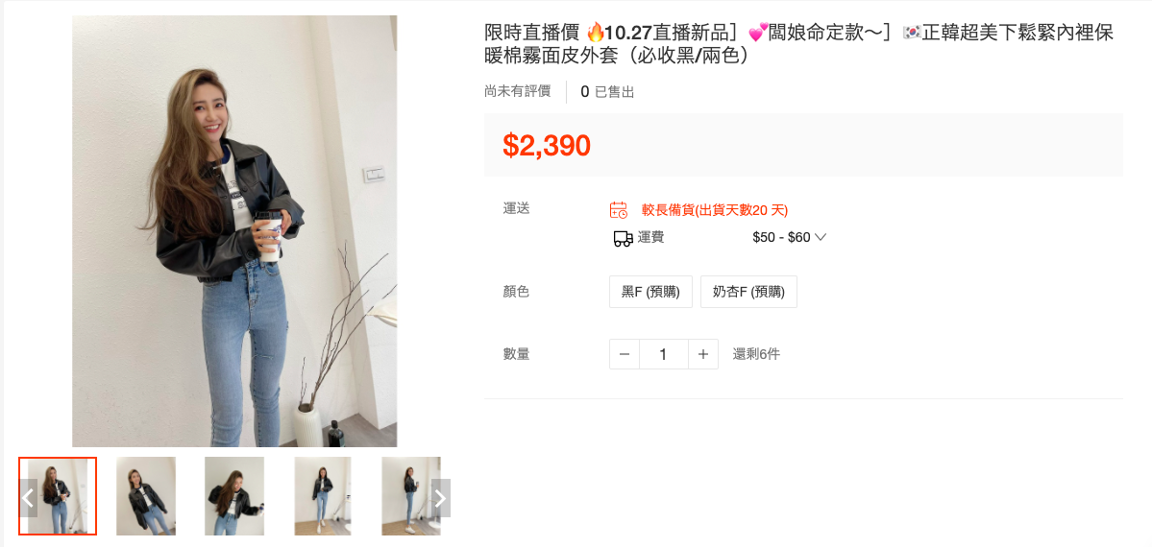Viewport: 1152px width, 547px height.
Task: Select the 黑F (預購) color option
Action: click(x=650, y=293)
